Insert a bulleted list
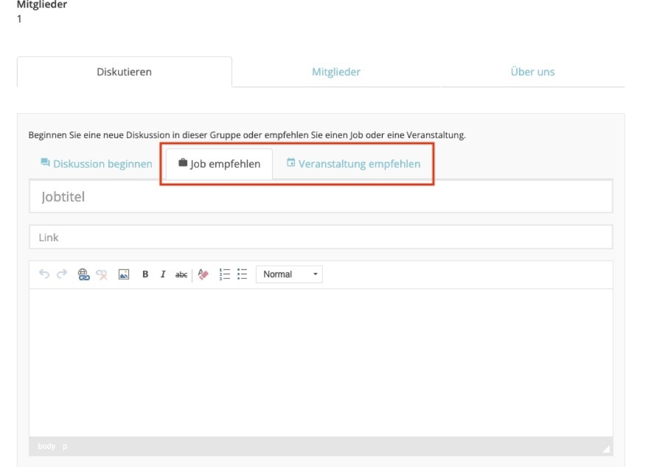This screenshot has height=467, width=648. coord(242,275)
